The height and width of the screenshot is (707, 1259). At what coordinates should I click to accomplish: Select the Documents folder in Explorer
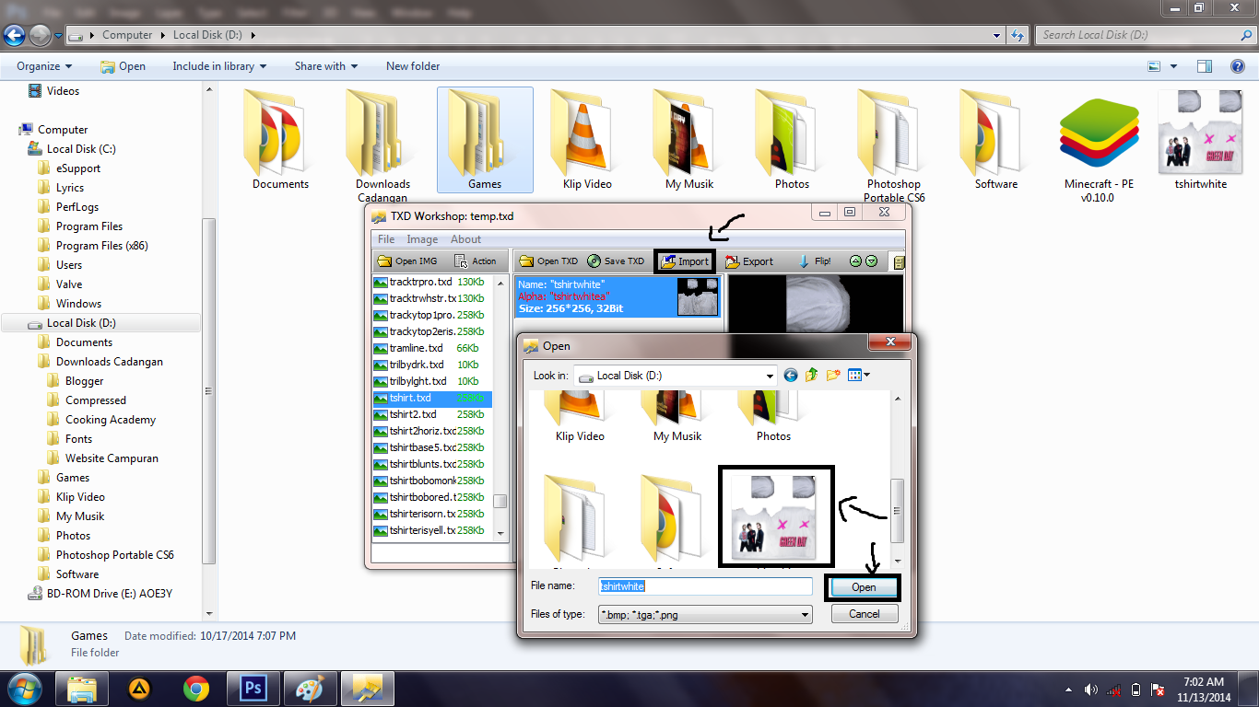click(x=280, y=140)
